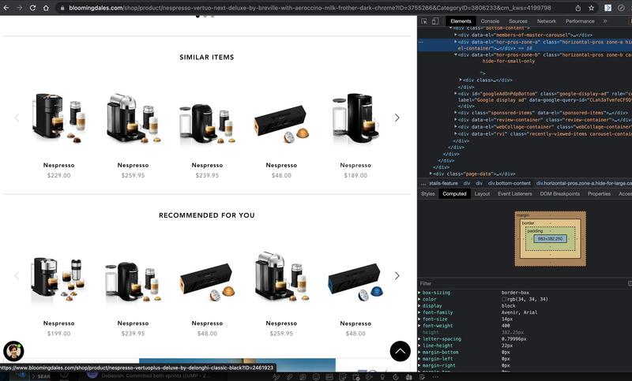Screen dimensions: 632x381
Task: Open the Console tab in DevTools
Action: pyautogui.click(x=490, y=21)
